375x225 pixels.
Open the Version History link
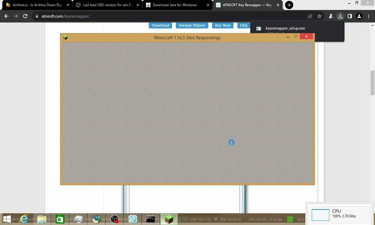192,25
